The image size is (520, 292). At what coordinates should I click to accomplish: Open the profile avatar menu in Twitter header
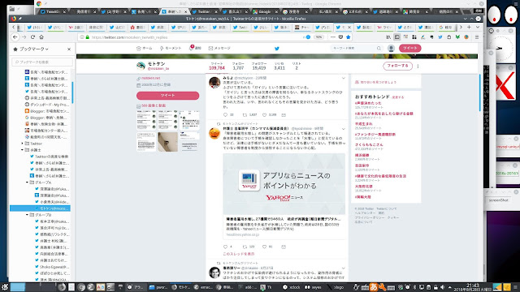pyautogui.click(x=392, y=49)
